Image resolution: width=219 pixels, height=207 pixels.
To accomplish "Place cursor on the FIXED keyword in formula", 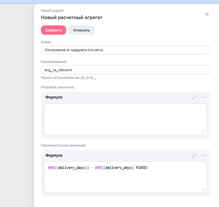I will tap(141, 168).
